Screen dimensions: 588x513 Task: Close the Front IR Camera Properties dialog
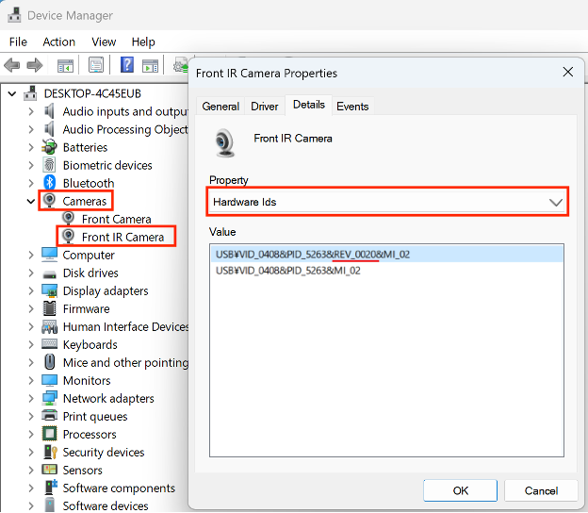point(567,73)
